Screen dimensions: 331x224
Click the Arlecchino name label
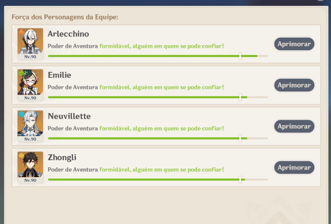(x=68, y=34)
